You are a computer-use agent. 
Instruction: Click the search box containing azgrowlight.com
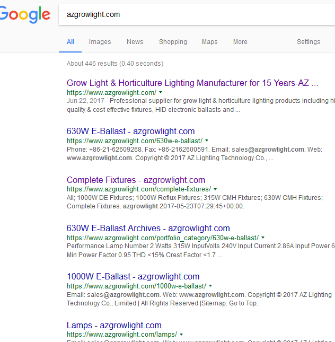(197, 14)
